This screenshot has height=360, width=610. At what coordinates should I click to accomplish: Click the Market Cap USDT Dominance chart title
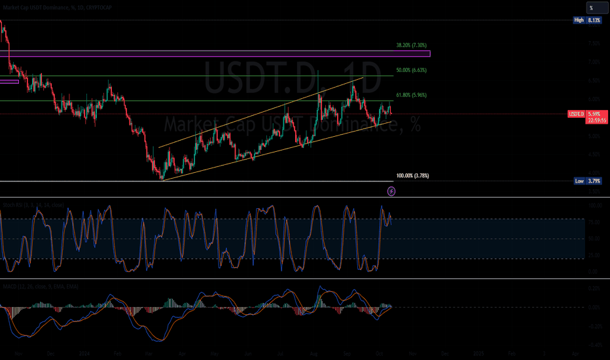click(x=57, y=7)
